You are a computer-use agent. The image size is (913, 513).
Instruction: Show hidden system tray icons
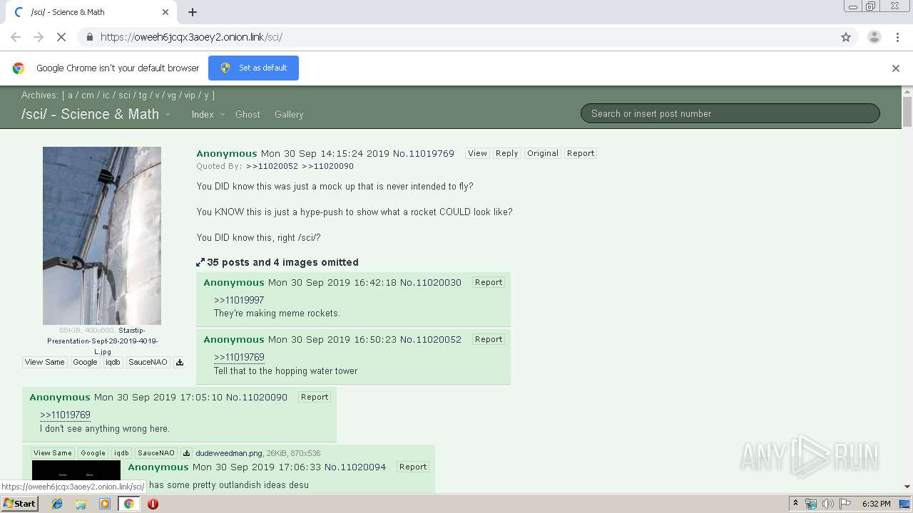(796, 504)
